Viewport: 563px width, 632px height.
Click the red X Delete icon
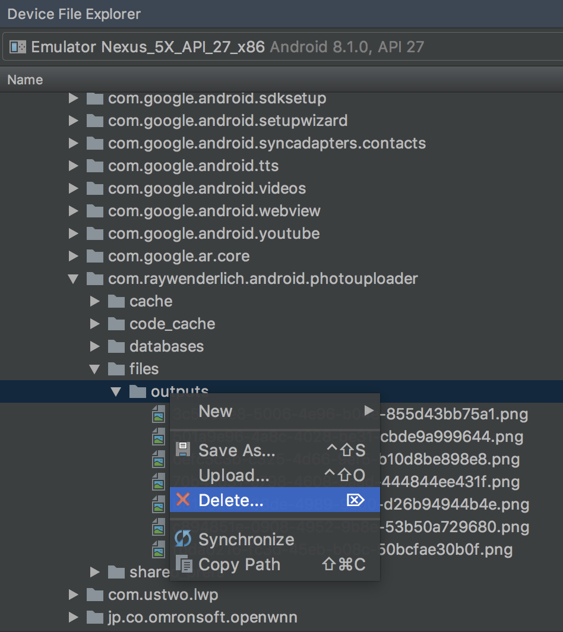pos(182,500)
